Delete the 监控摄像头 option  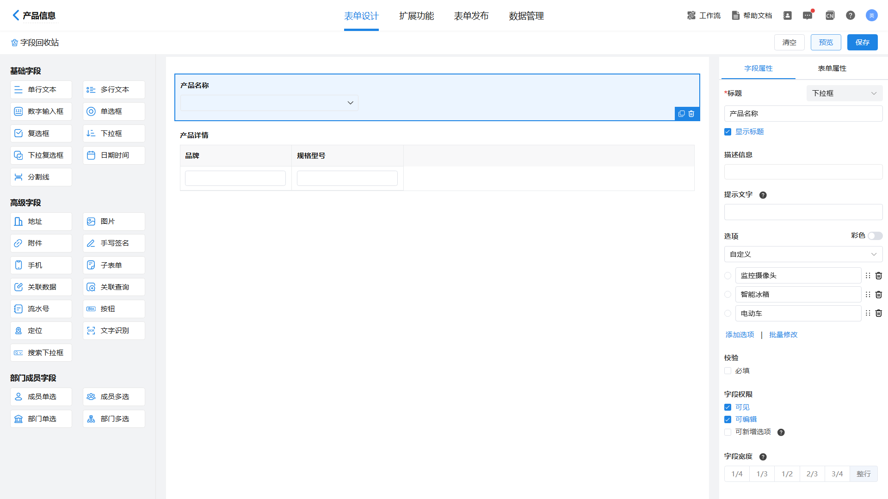879,276
